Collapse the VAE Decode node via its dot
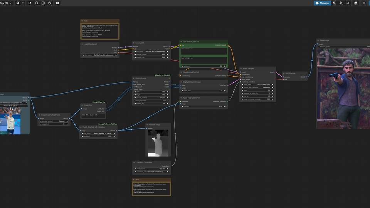This screenshot has height=208, width=370. click(284, 73)
